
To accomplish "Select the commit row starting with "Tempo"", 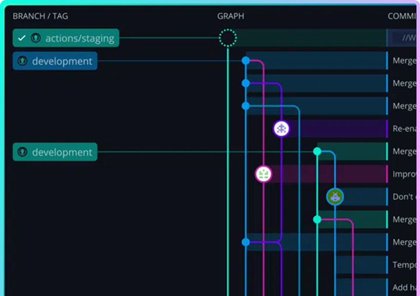I will (404, 265).
